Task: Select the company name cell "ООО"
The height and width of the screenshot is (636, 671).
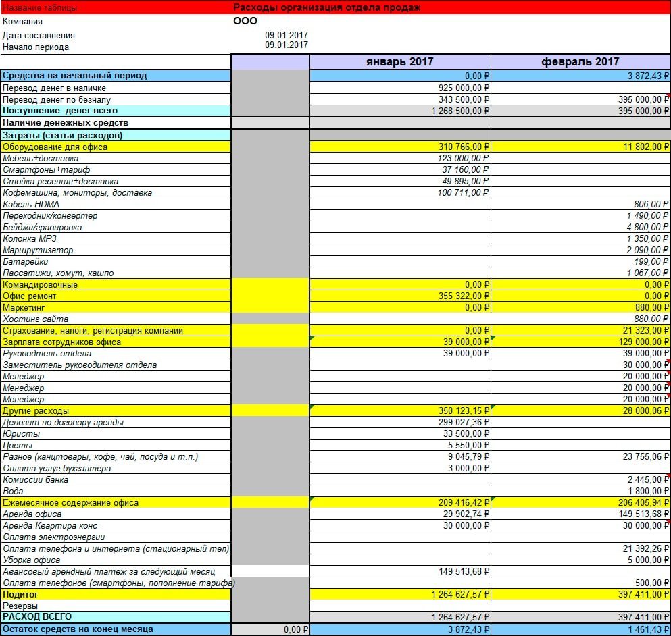Action: click(x=245, y=21)
